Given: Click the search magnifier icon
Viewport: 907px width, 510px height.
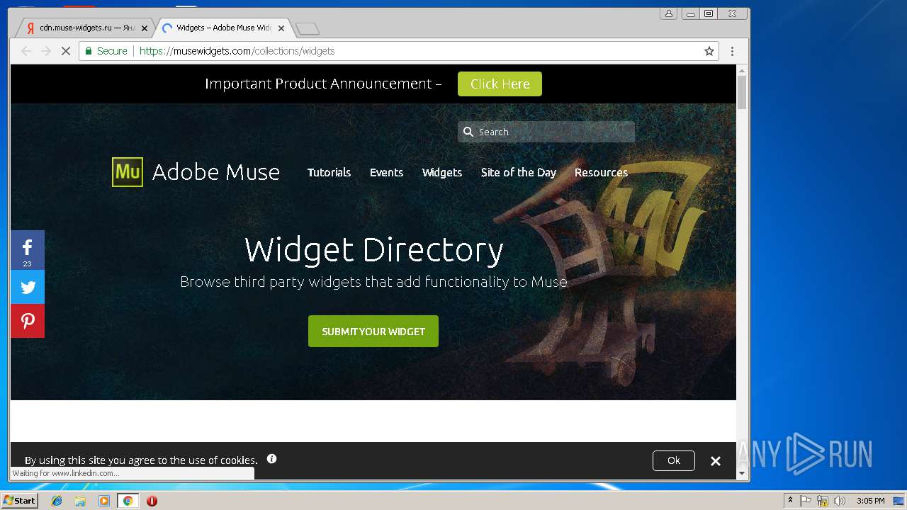Looking at the screenshot, I should click(468, 132).
